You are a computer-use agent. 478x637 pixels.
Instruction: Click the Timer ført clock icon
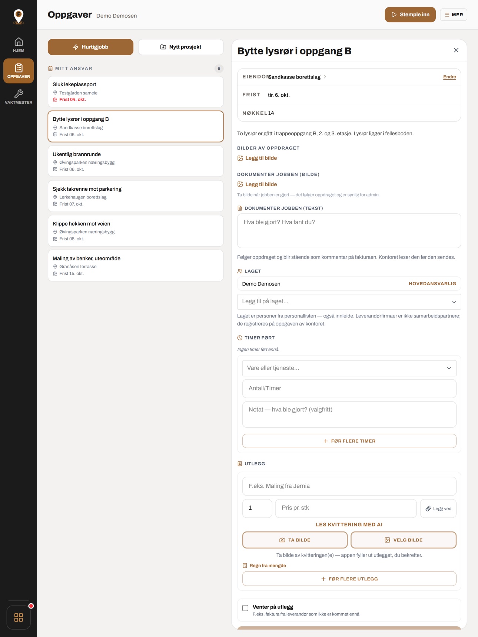point(240,338)
